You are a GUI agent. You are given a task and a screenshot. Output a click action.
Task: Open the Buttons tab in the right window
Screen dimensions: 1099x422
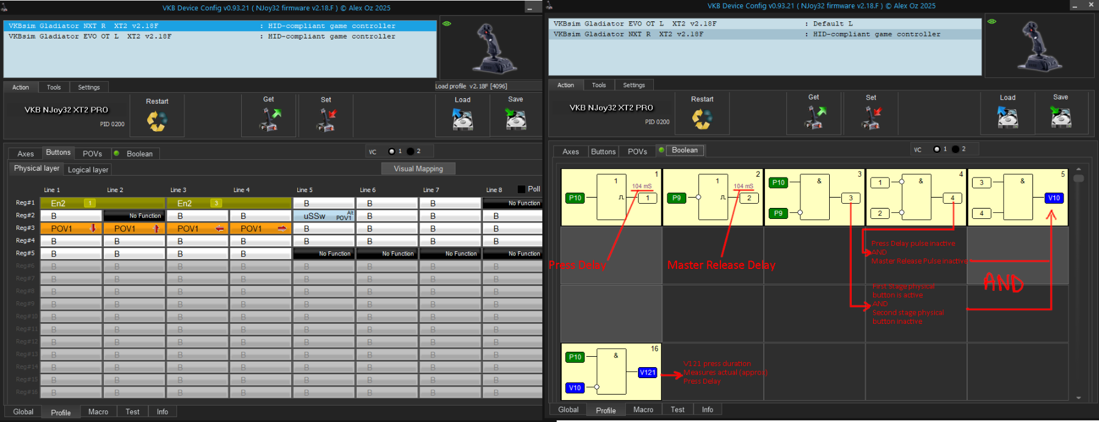(603, 151)
